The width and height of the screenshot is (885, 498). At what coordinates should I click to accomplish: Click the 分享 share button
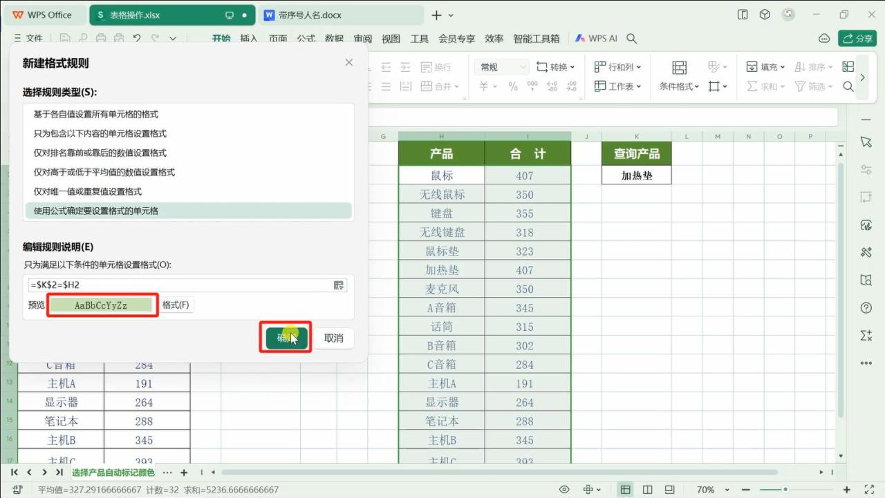click(x=857, y=38)
